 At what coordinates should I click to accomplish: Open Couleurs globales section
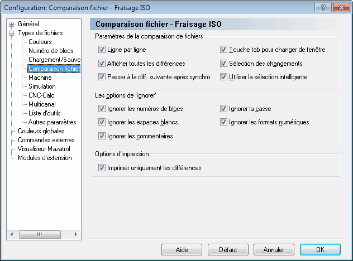[x=41, y=131]
